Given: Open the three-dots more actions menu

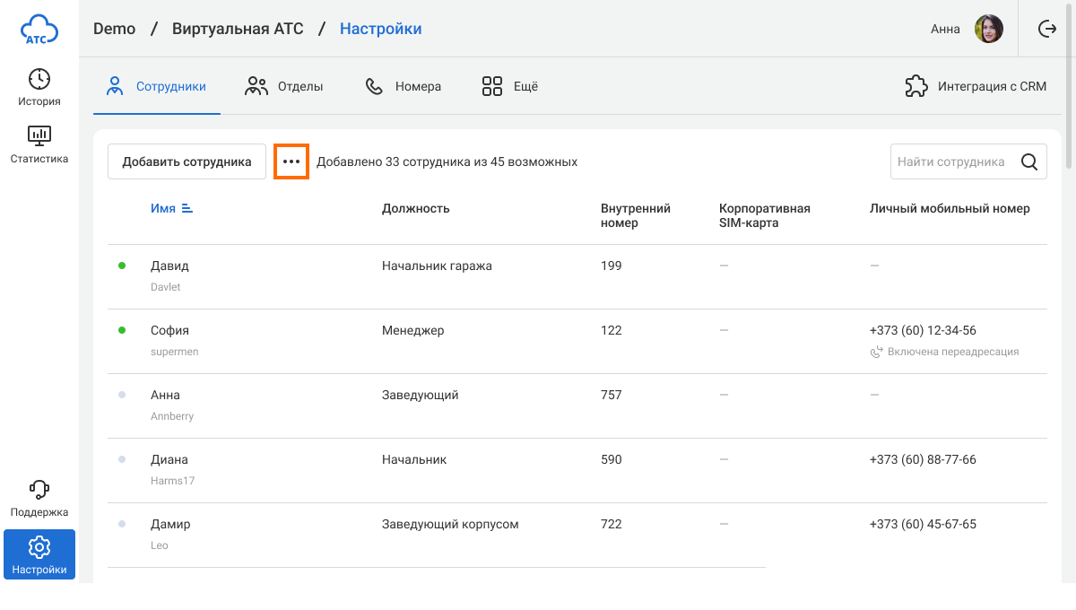Looking at the screenshot, I should [x=291, y=162].
